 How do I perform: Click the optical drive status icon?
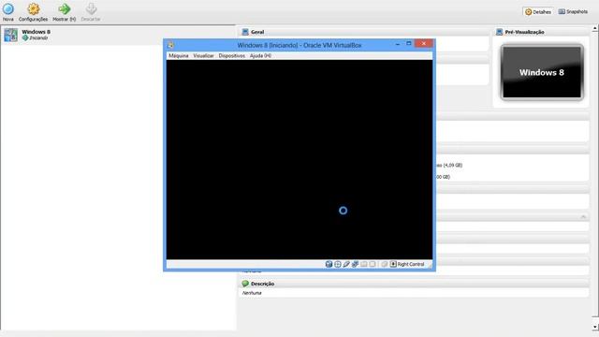point(338,264)
